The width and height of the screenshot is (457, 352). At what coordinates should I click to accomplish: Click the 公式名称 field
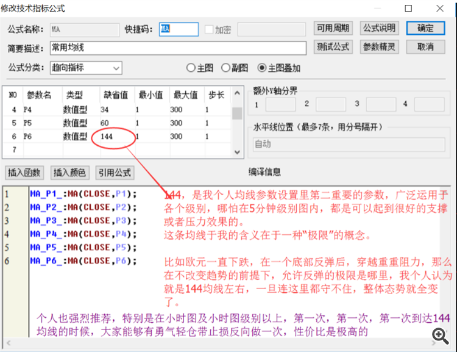point(85,30)
